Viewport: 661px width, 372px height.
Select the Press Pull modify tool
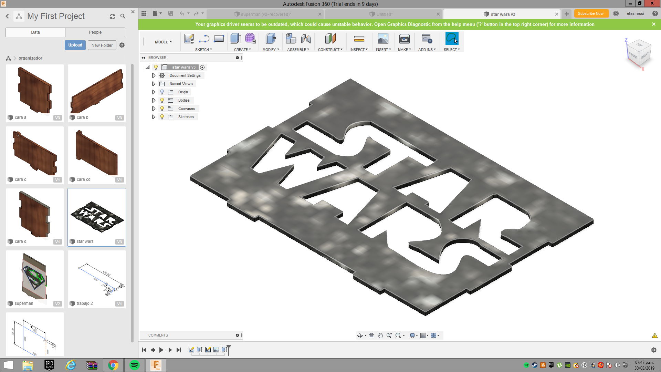coord(271,39)
